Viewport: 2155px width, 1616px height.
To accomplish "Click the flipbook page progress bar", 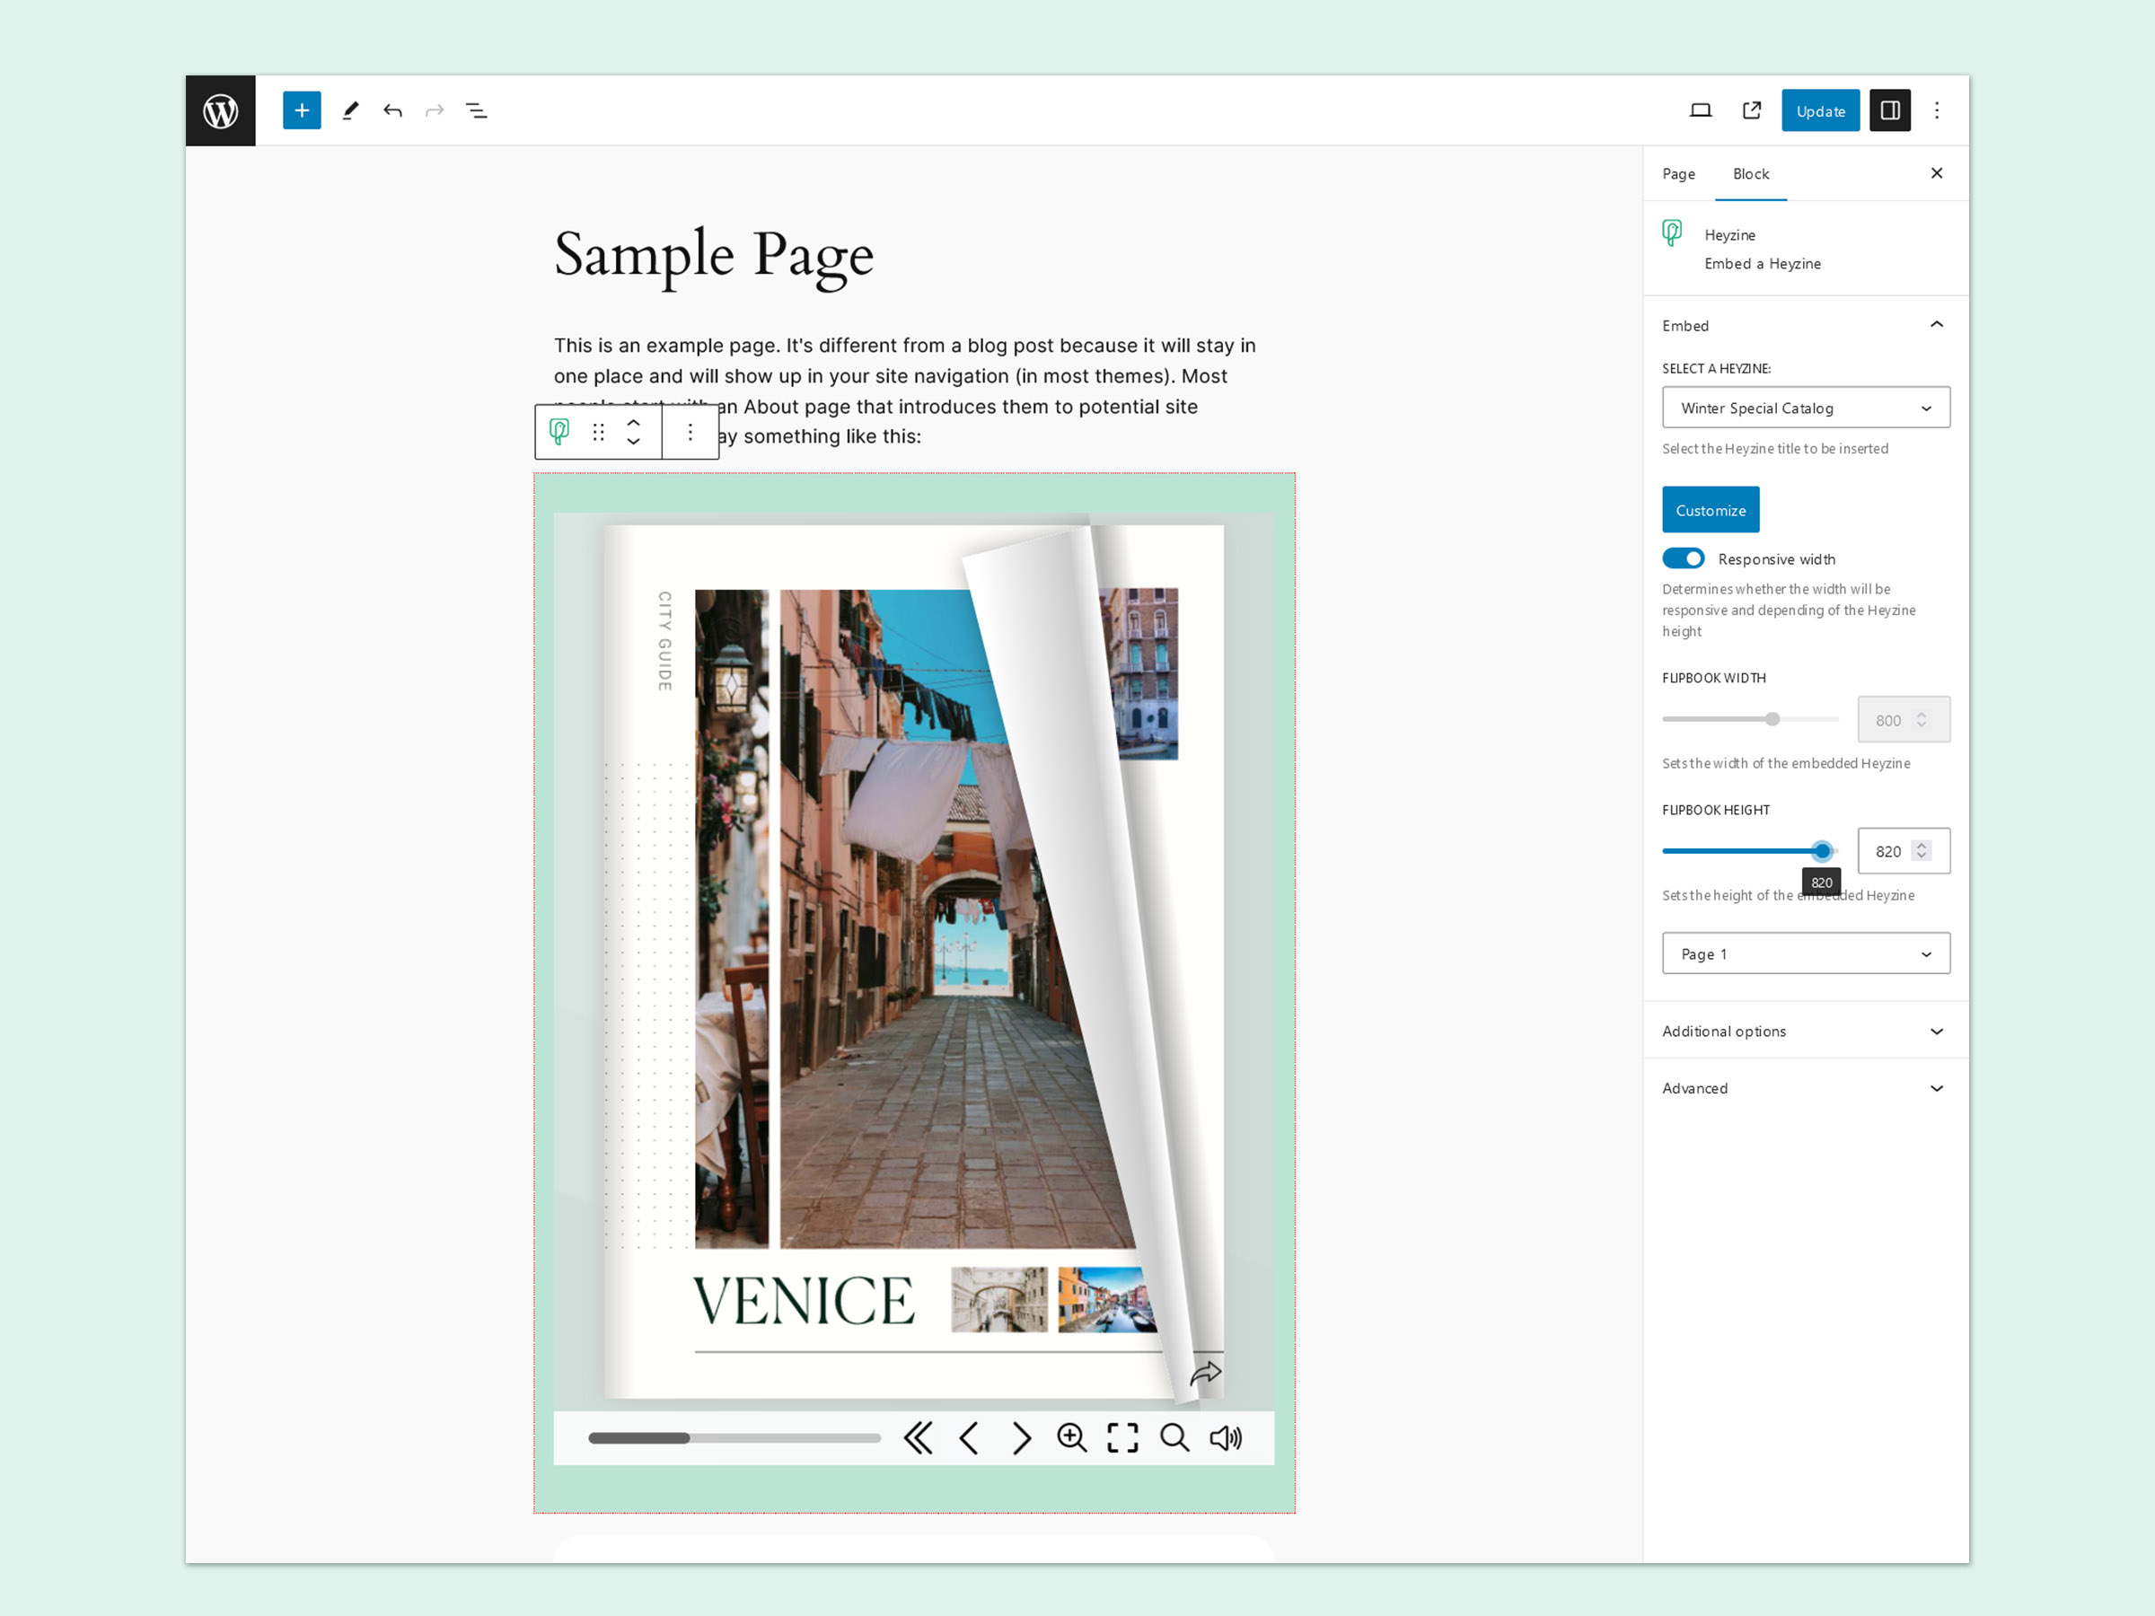I will [734, 1437].
